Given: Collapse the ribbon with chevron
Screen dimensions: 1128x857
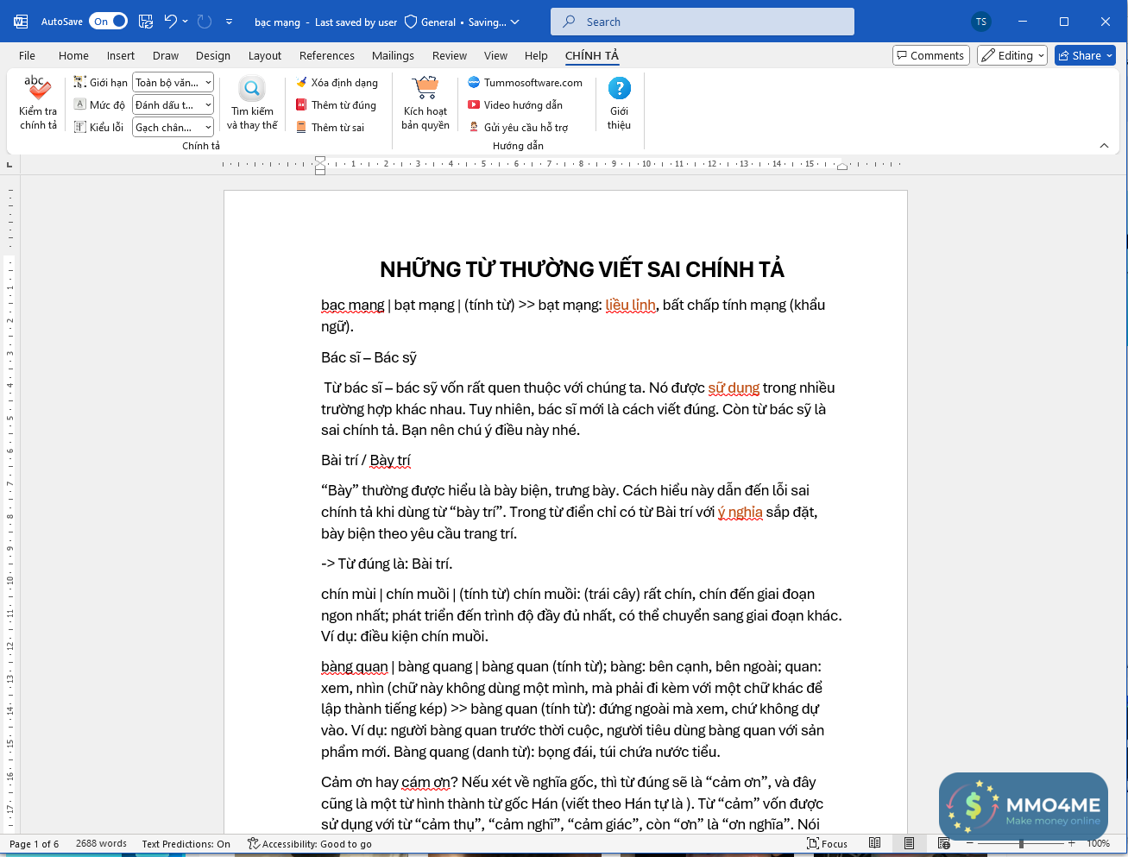Looking at the screenshot, I should (1104, 146).
